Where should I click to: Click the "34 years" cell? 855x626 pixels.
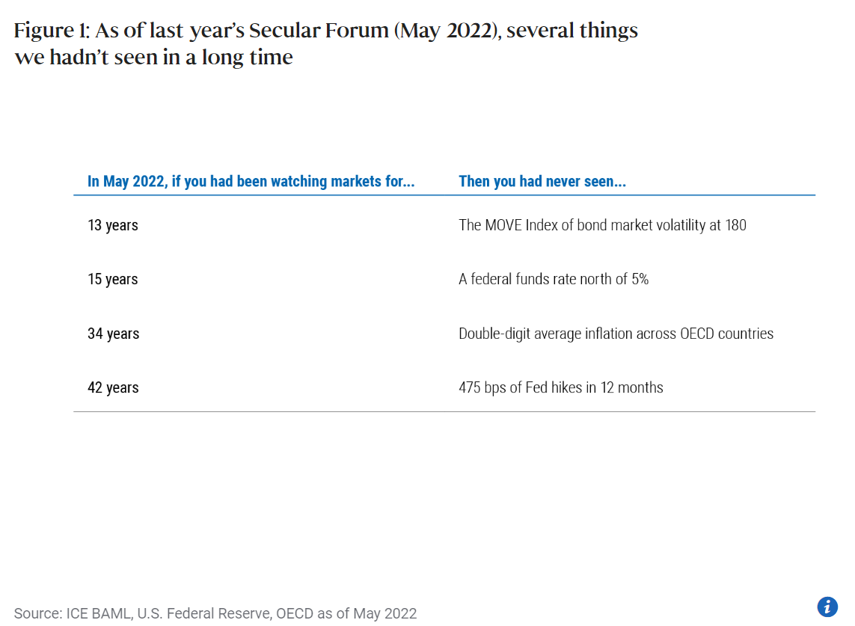click(114, 334)
